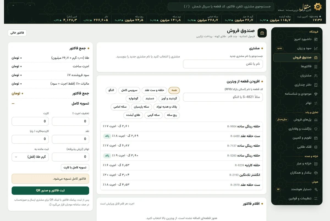Filter showcase by حلقه و ست عقد
The image size is (330, 221).
pyautogui.click(x=154, y=90)
